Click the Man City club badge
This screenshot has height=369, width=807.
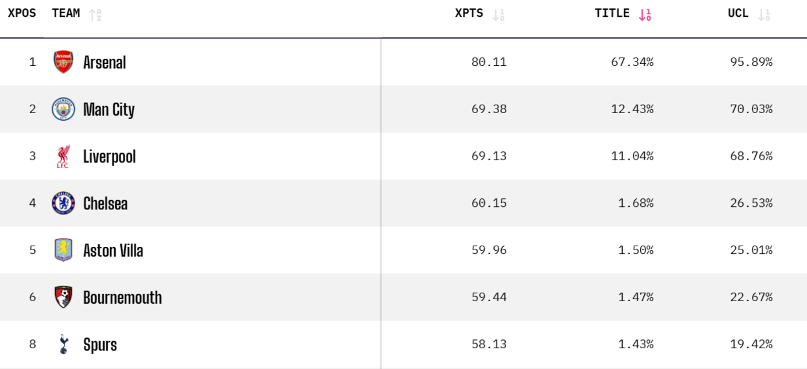(x=63, y=109)
